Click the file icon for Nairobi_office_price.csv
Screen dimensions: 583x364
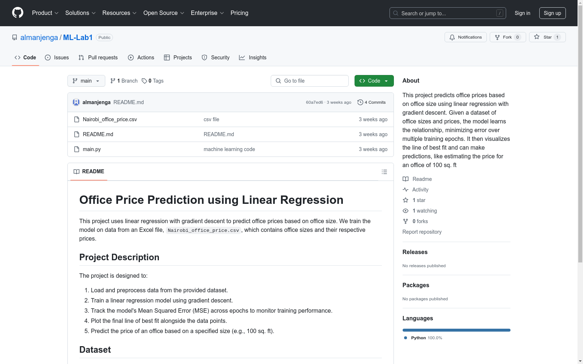(x=77, y=119)
